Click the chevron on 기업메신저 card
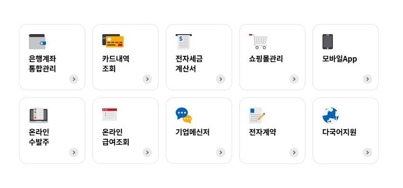The image size is (403, 188). click(x=221, y=152)
